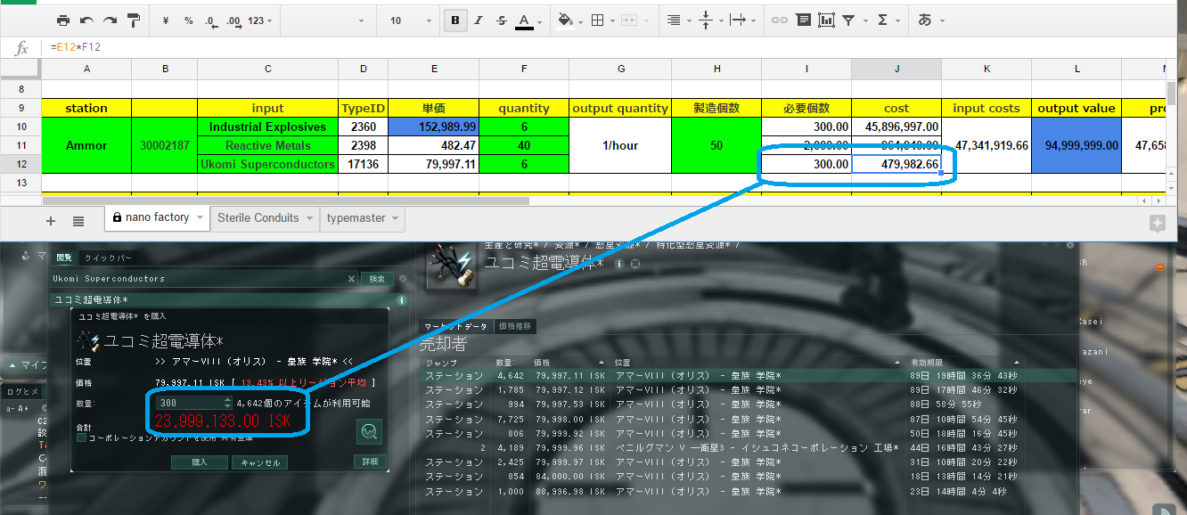Viewport: 1187px width, 515px height.
Task: Select the nano factory sheet tab
Action: point(158,217)
